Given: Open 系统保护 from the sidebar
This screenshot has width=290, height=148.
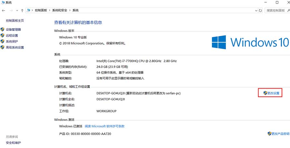Looking at the screenshot, I should [12, 42].
